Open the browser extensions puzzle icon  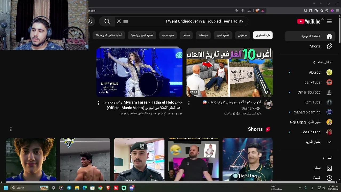pyautogui.click(x=306, y=11)
